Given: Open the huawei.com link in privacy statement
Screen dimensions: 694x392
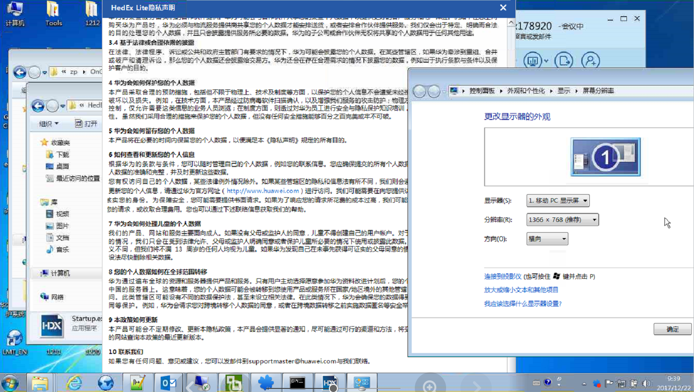Looking at the screenshot, I should (x=263, y=191).
